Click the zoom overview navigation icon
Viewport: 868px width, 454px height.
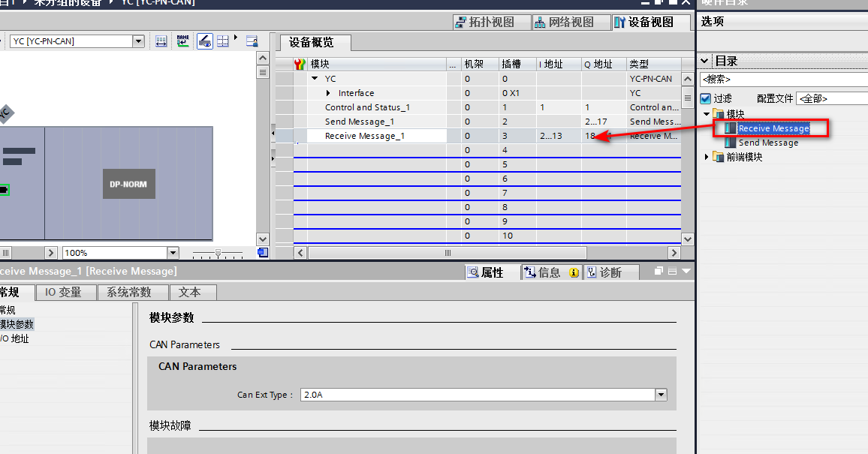click(x=262, y=253)
